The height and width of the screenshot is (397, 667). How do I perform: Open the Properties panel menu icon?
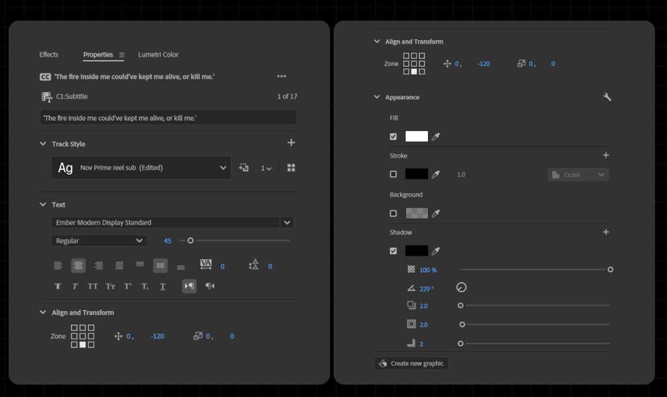click(x=122, y=55)
